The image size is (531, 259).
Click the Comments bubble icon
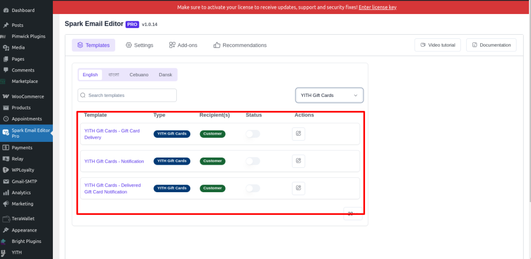click(x=6, y=70)
